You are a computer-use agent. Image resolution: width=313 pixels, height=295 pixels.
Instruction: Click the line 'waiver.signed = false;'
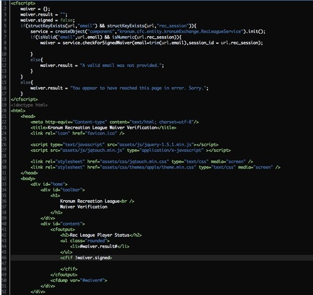(47, 20)
